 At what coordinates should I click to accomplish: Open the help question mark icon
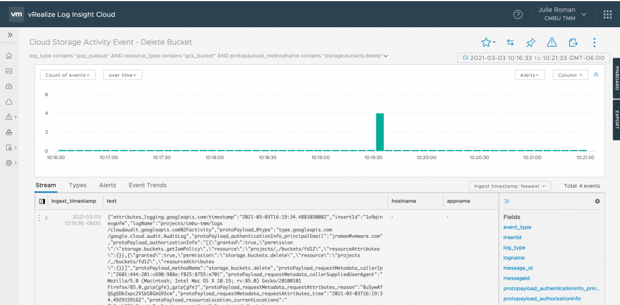click(x=518, y=15)
